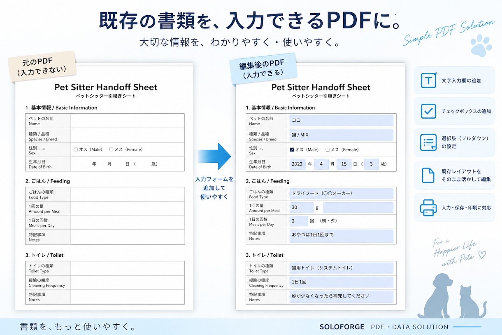Click the toilet notes field 砂が少なくなったら
Image resolution: width=502 pixels, height=335 pixels.
pos(341,297)
